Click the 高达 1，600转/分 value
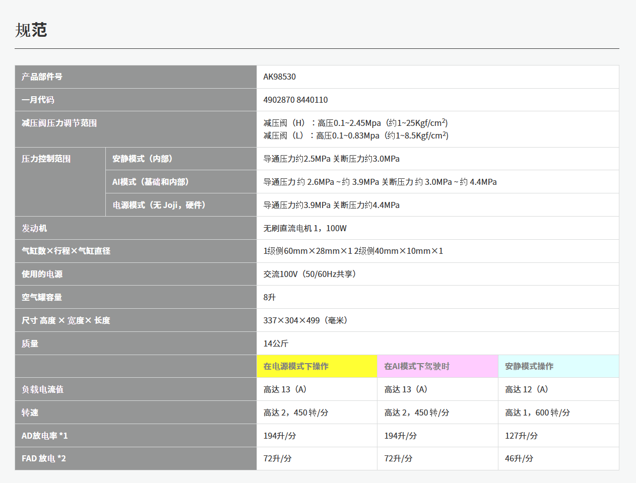This screenshot has width=636, height=483. [538, 412]
